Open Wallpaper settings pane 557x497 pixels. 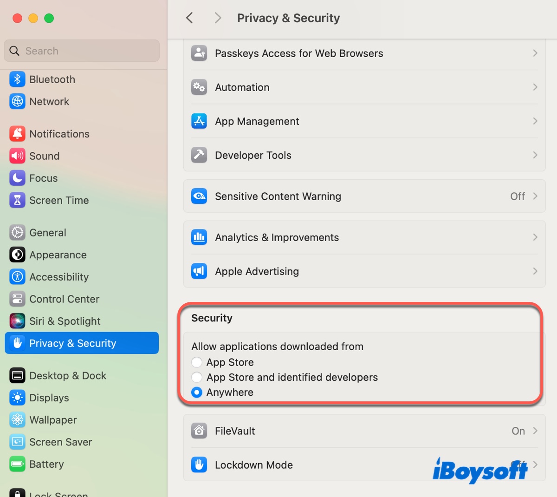pyautogui.click(x=82, y=420)
